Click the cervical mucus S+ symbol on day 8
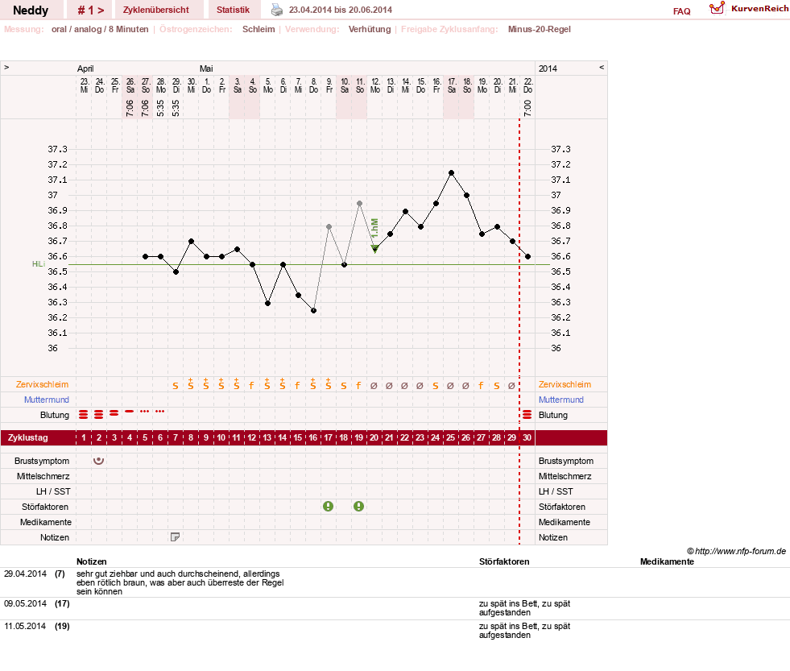Image resolution: width=790 pixels, height=671 pixels. coord(190,384)
